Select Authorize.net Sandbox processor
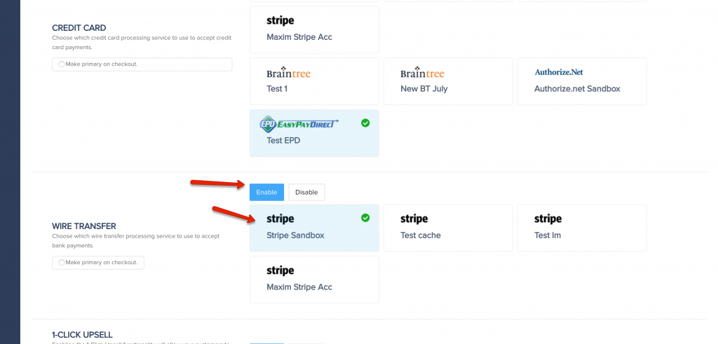Viewport: 718px width, 344px height. pyautogui.click(x=582, y=81)
